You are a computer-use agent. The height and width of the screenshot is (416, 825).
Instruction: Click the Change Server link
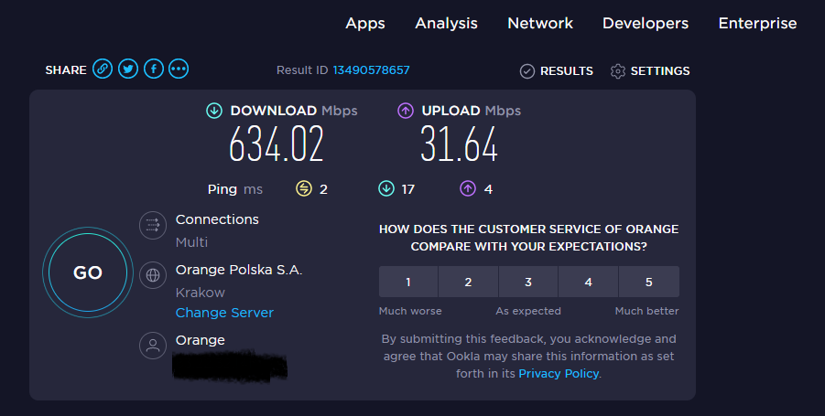[x=224, y=313]
